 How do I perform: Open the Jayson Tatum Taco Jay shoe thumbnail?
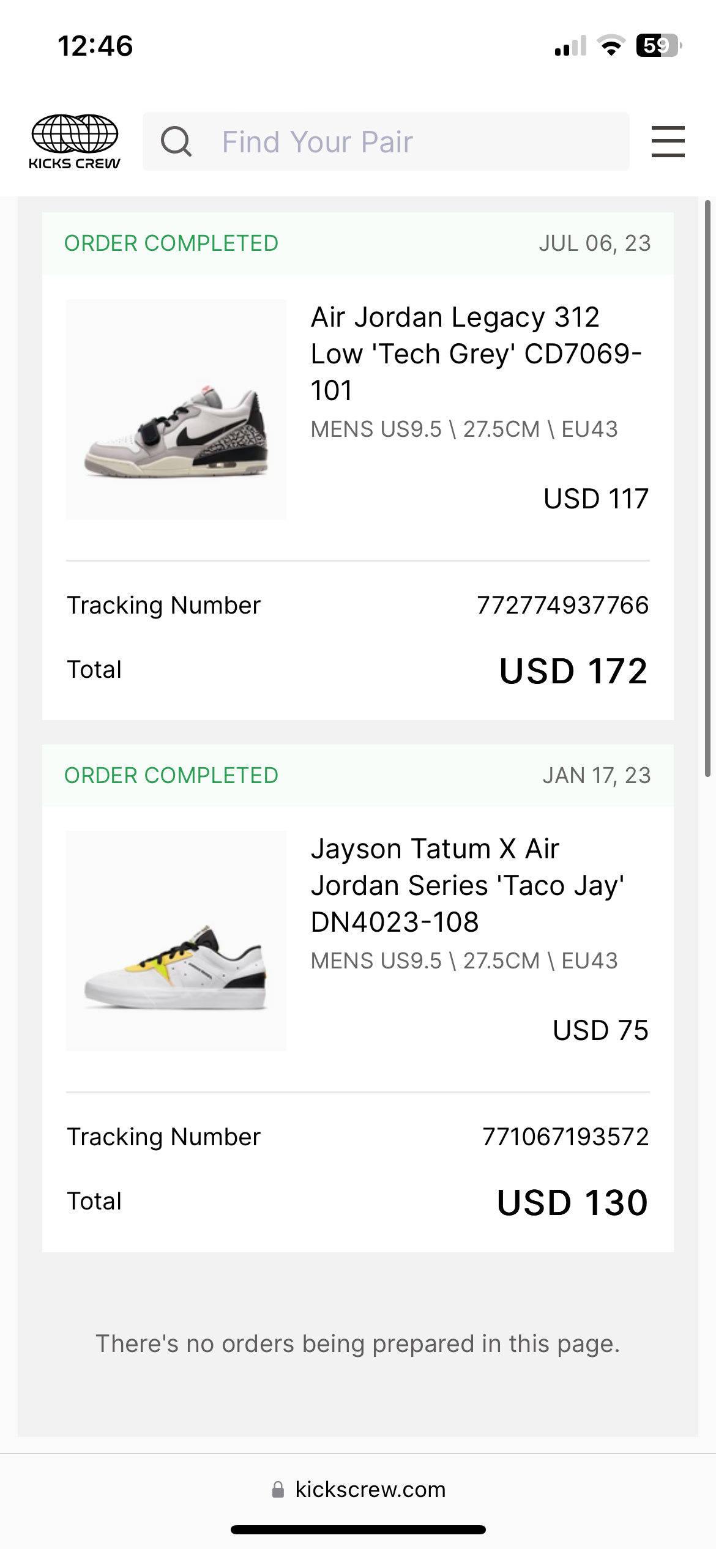(x=176, y=941)
